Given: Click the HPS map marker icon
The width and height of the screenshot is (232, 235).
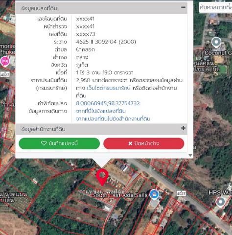Looking at the screenshot, I should [221, 202].
